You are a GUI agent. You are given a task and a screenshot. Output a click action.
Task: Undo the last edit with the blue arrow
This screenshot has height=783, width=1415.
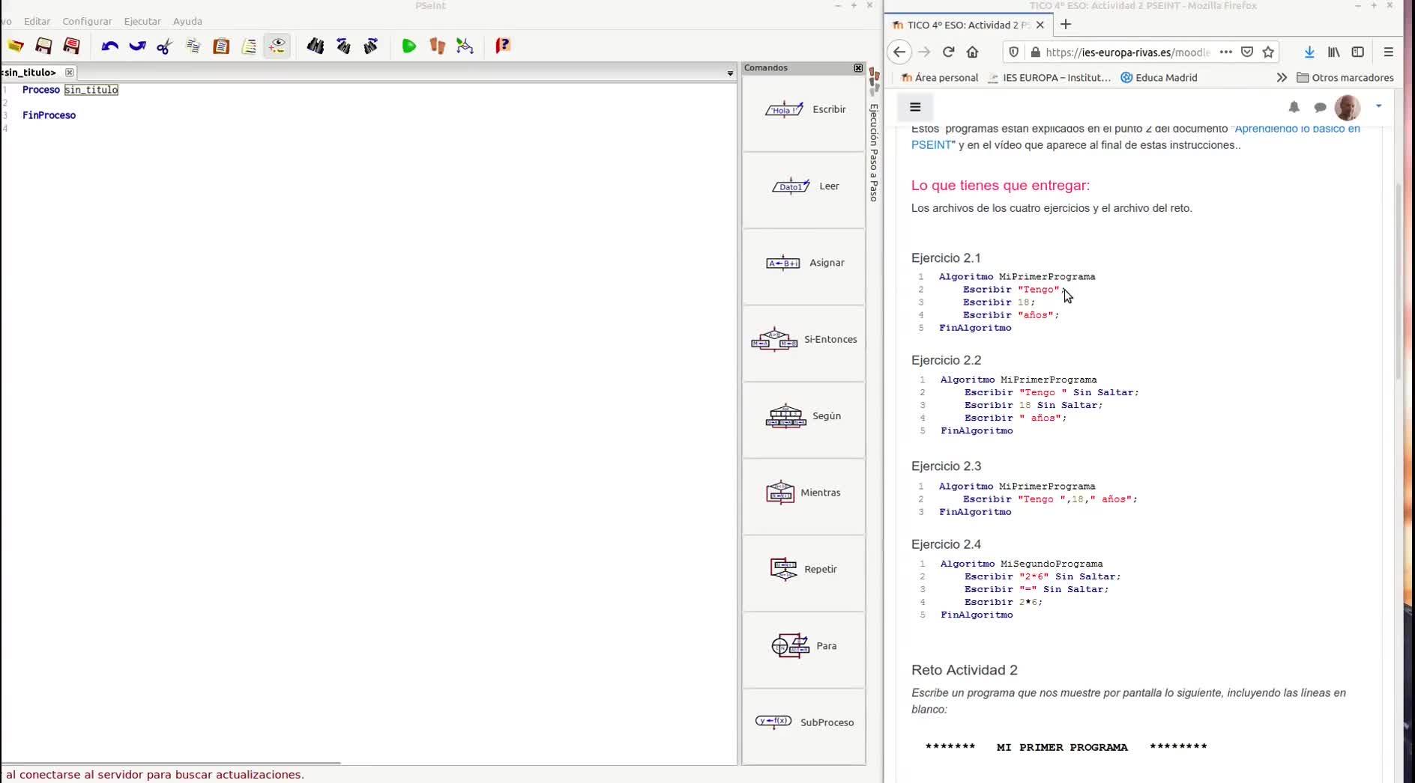point(109,46)
